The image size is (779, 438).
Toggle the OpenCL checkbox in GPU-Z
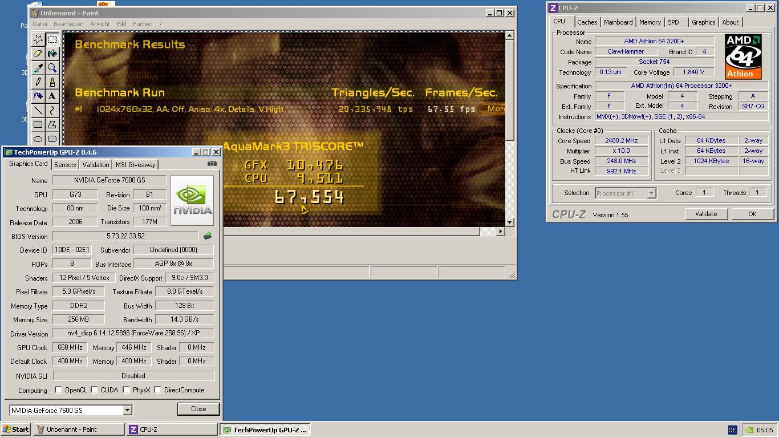coord(58,390)
